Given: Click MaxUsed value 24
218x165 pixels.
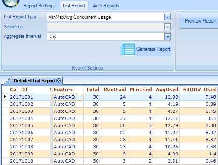Looking at the screenshot, I should (x=114, y=97).
